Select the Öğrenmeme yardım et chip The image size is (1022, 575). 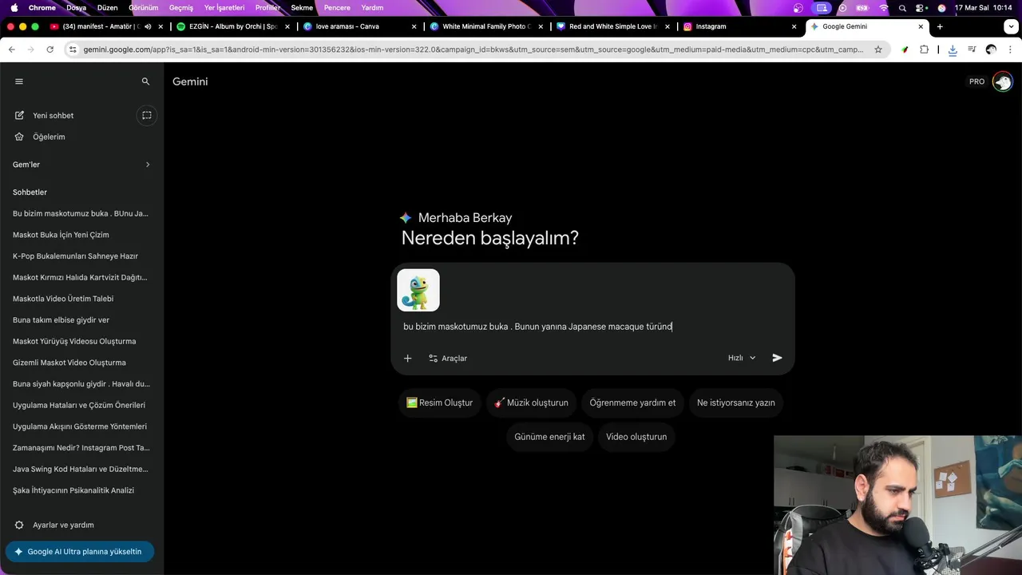pos(632,402)
